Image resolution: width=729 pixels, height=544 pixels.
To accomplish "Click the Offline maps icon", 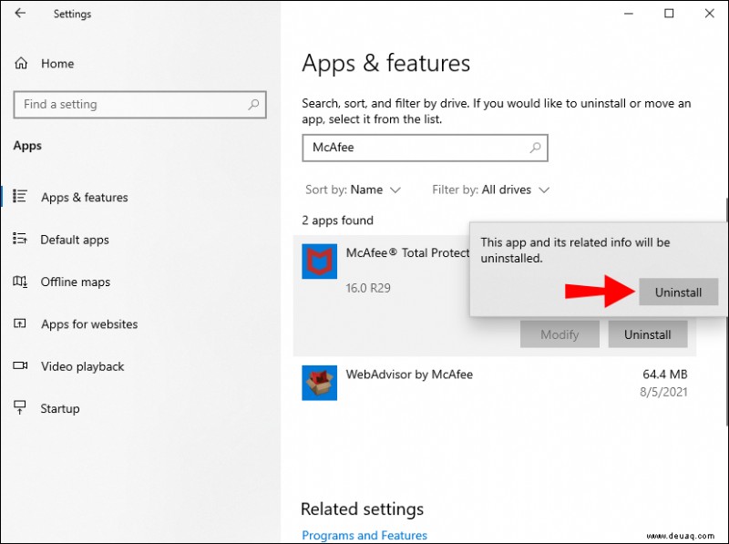I will 20,282.
